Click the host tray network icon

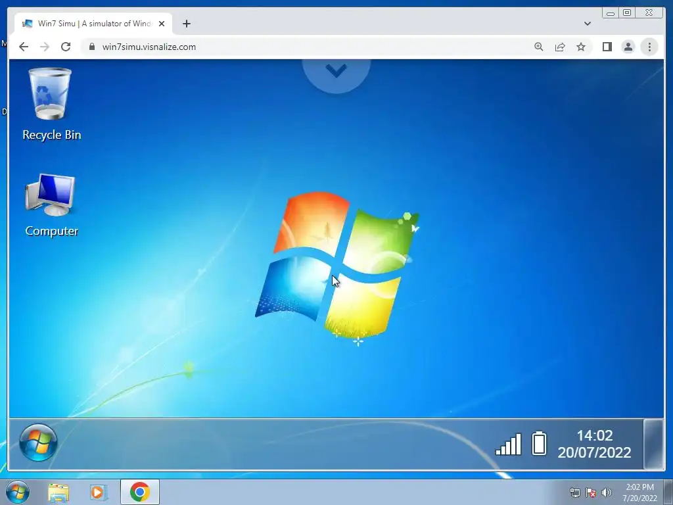pos(574,493)
